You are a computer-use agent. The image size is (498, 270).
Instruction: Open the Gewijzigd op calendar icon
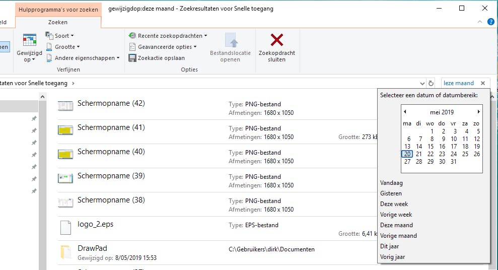point(30,40)
